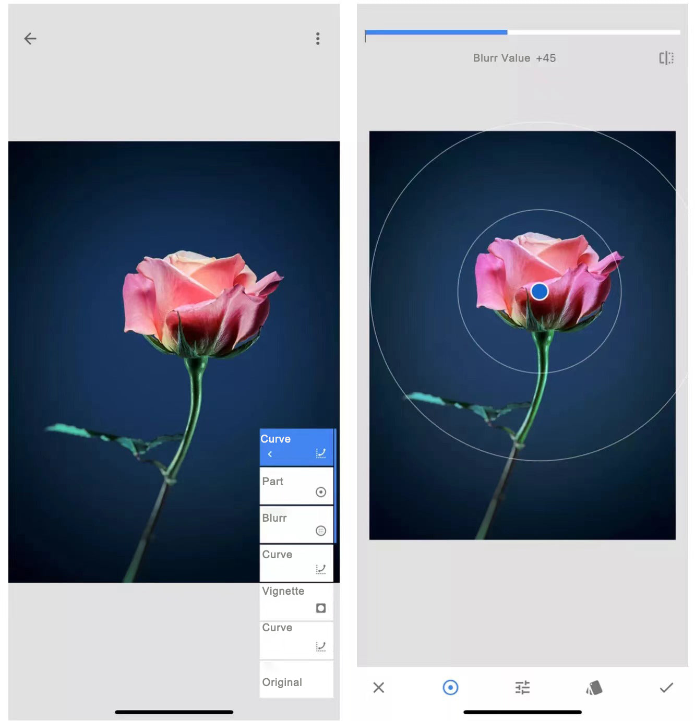Choose the Original entry in edit stack

tap(295, 681)
